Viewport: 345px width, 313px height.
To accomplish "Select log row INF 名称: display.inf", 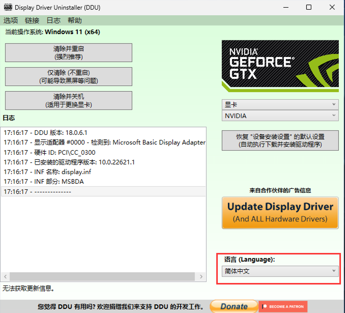I will click(103, 172).
